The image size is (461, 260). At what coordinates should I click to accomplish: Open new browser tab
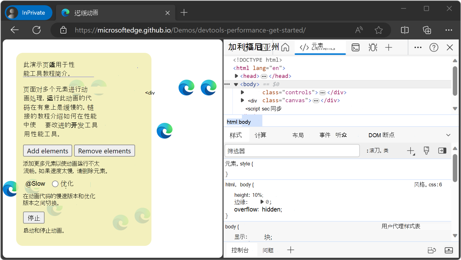[184, 13]
